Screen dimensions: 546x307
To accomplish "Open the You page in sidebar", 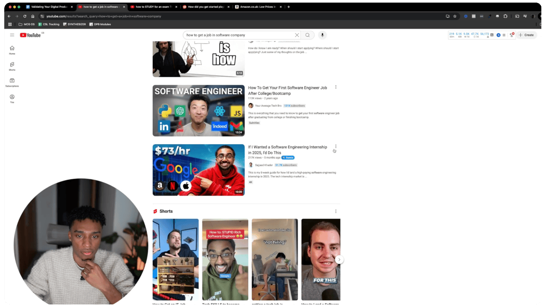I will [12, 98].
